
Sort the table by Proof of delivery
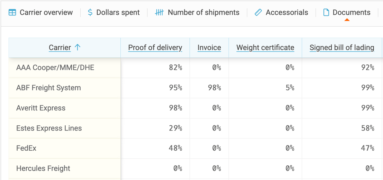coord(155,47)
